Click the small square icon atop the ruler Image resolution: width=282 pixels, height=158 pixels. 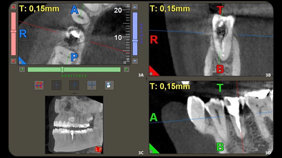click(x=128, y=5)
